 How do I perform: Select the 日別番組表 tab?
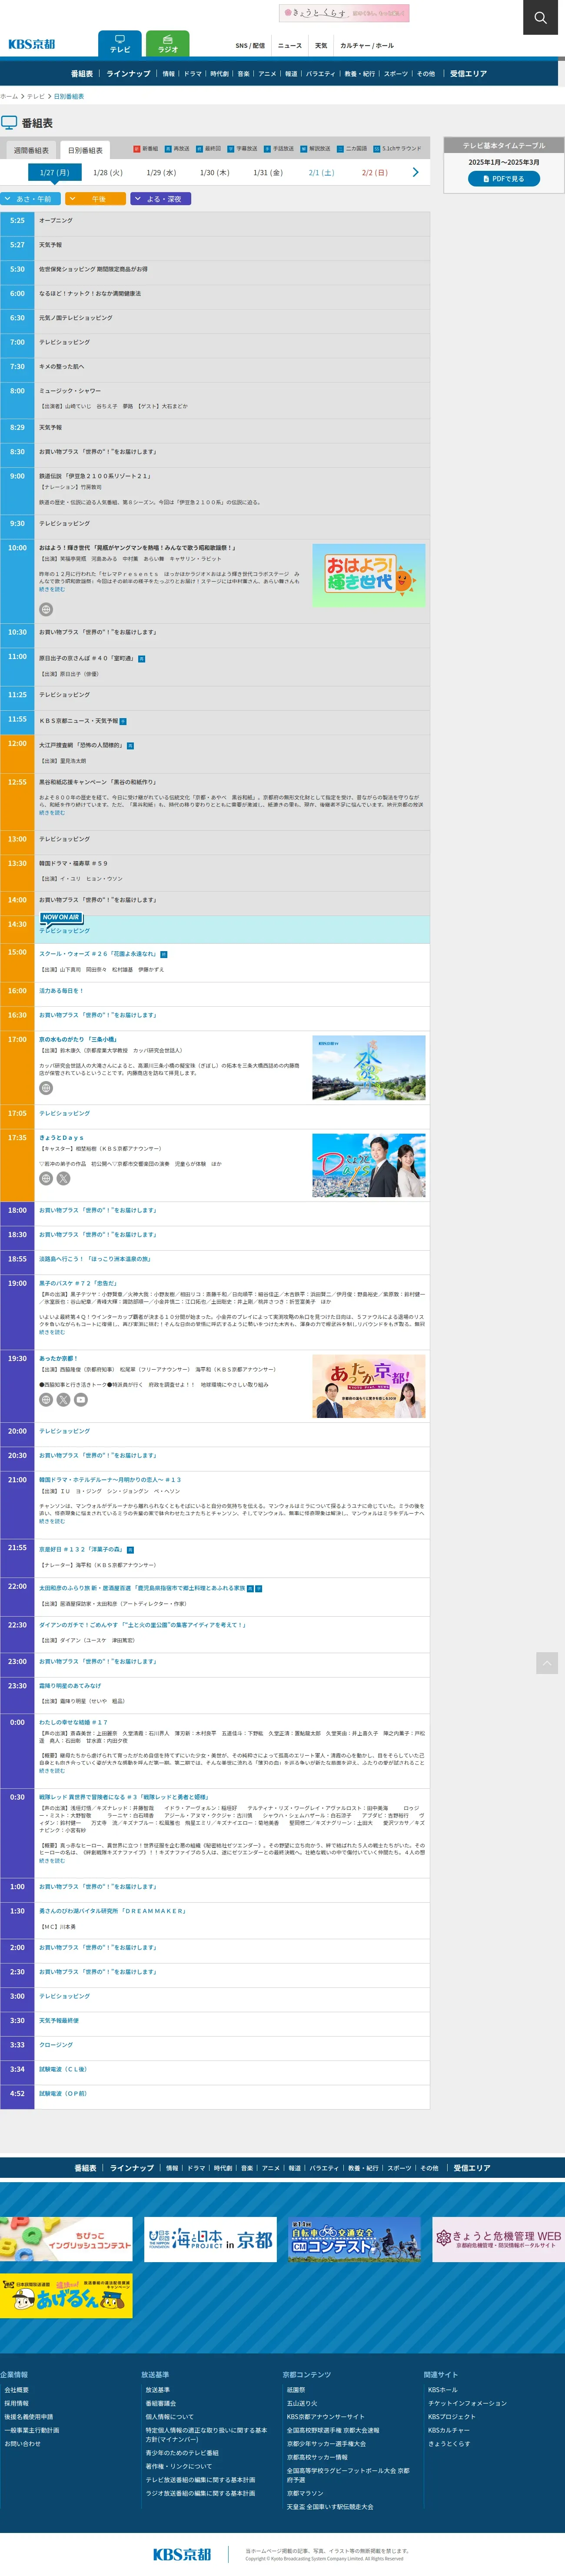(85, 150)
